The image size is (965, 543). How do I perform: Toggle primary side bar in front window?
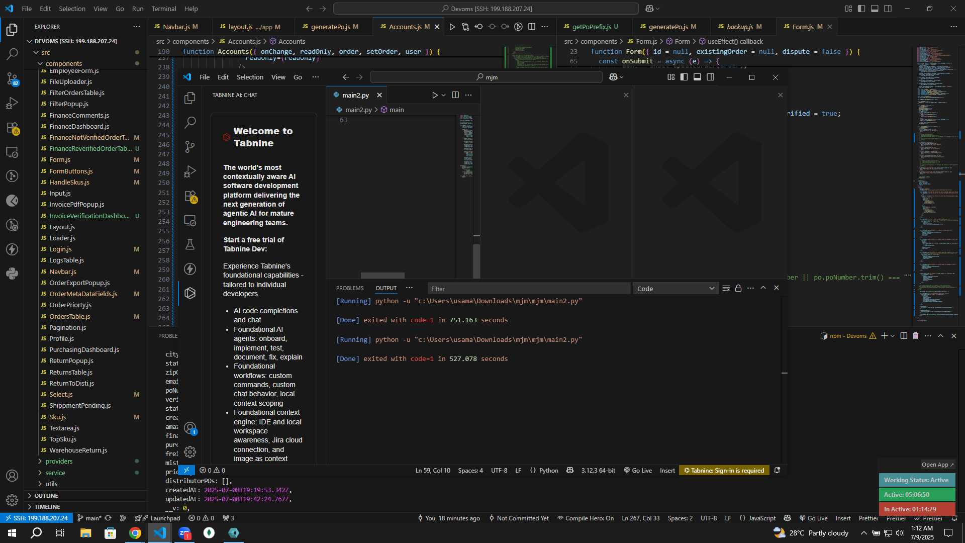point(684,77)
